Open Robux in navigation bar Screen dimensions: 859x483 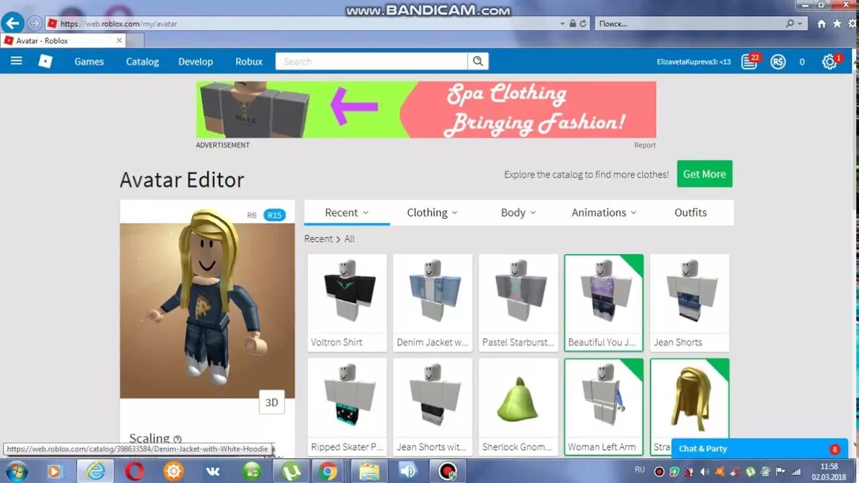(x=249, y=62)
